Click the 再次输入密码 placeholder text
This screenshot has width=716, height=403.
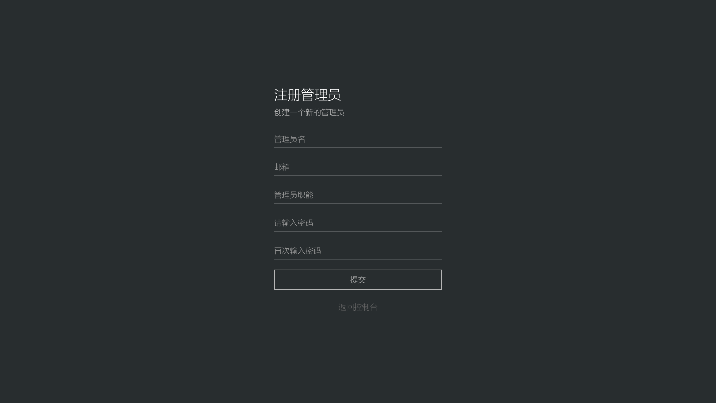(297, 251)
